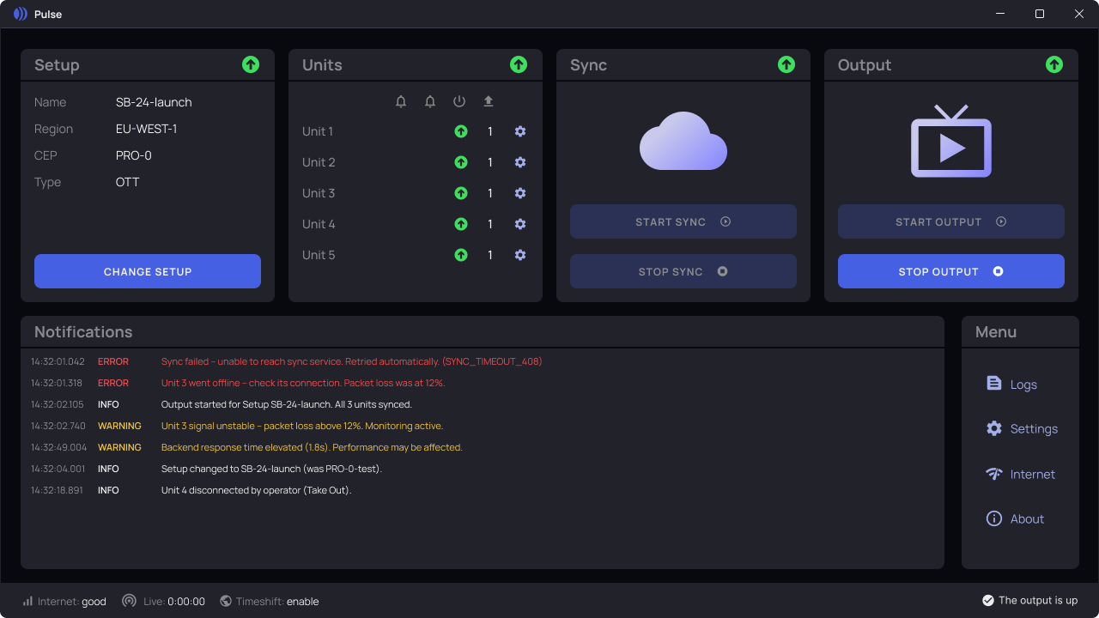This screenshot has height=618, width=1099.
Task: Click Unit 4 green up status icon
Action: [x=461, y=224]
